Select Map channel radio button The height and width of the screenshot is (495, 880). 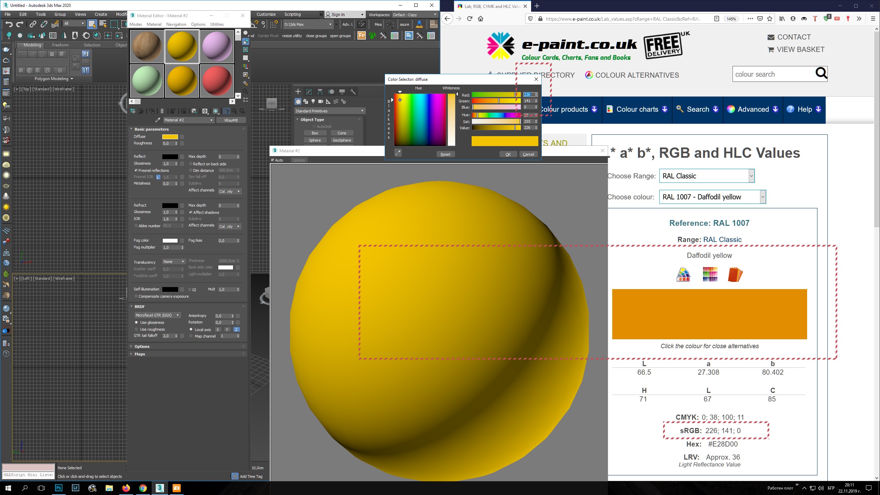191,336
